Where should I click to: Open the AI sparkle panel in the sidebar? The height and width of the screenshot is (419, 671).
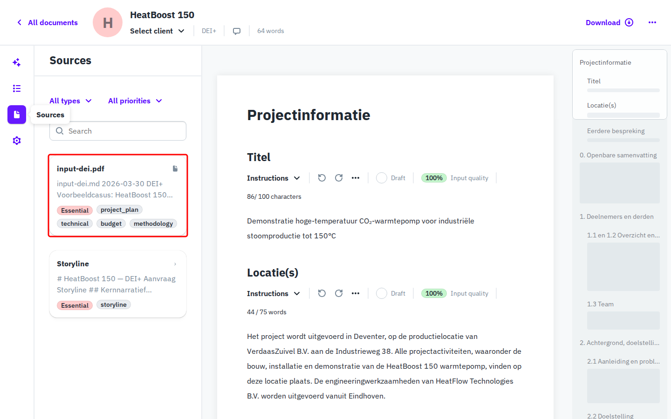coord(17,62)
